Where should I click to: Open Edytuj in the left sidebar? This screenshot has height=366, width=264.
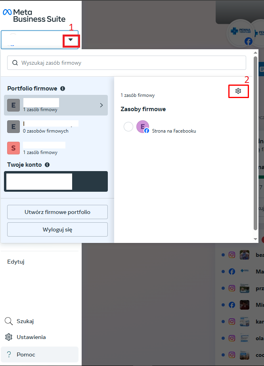16,262
